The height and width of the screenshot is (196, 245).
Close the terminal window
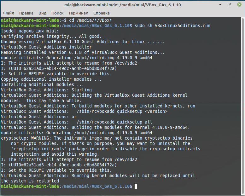[239, 4]
